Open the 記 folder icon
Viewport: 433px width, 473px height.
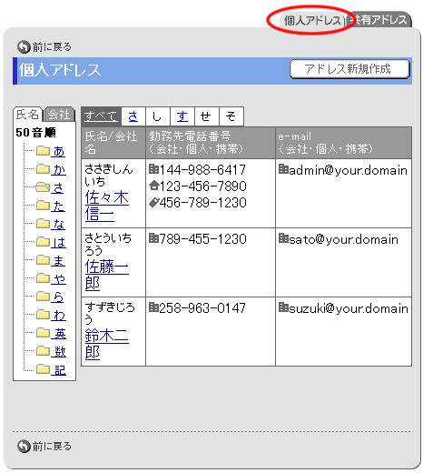(43, 369)
